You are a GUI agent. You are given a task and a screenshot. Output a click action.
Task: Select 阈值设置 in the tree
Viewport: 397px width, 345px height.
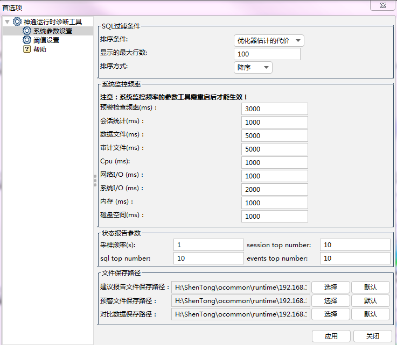point(46,40)
